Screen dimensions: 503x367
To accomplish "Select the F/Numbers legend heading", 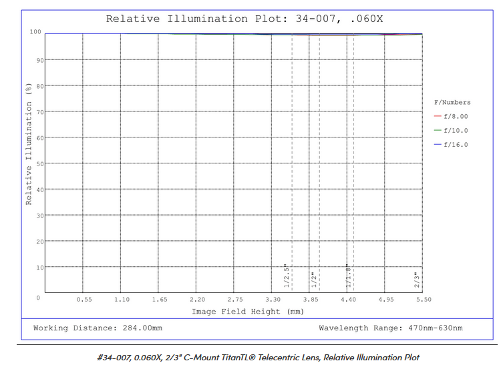I will tap(452, 102).
